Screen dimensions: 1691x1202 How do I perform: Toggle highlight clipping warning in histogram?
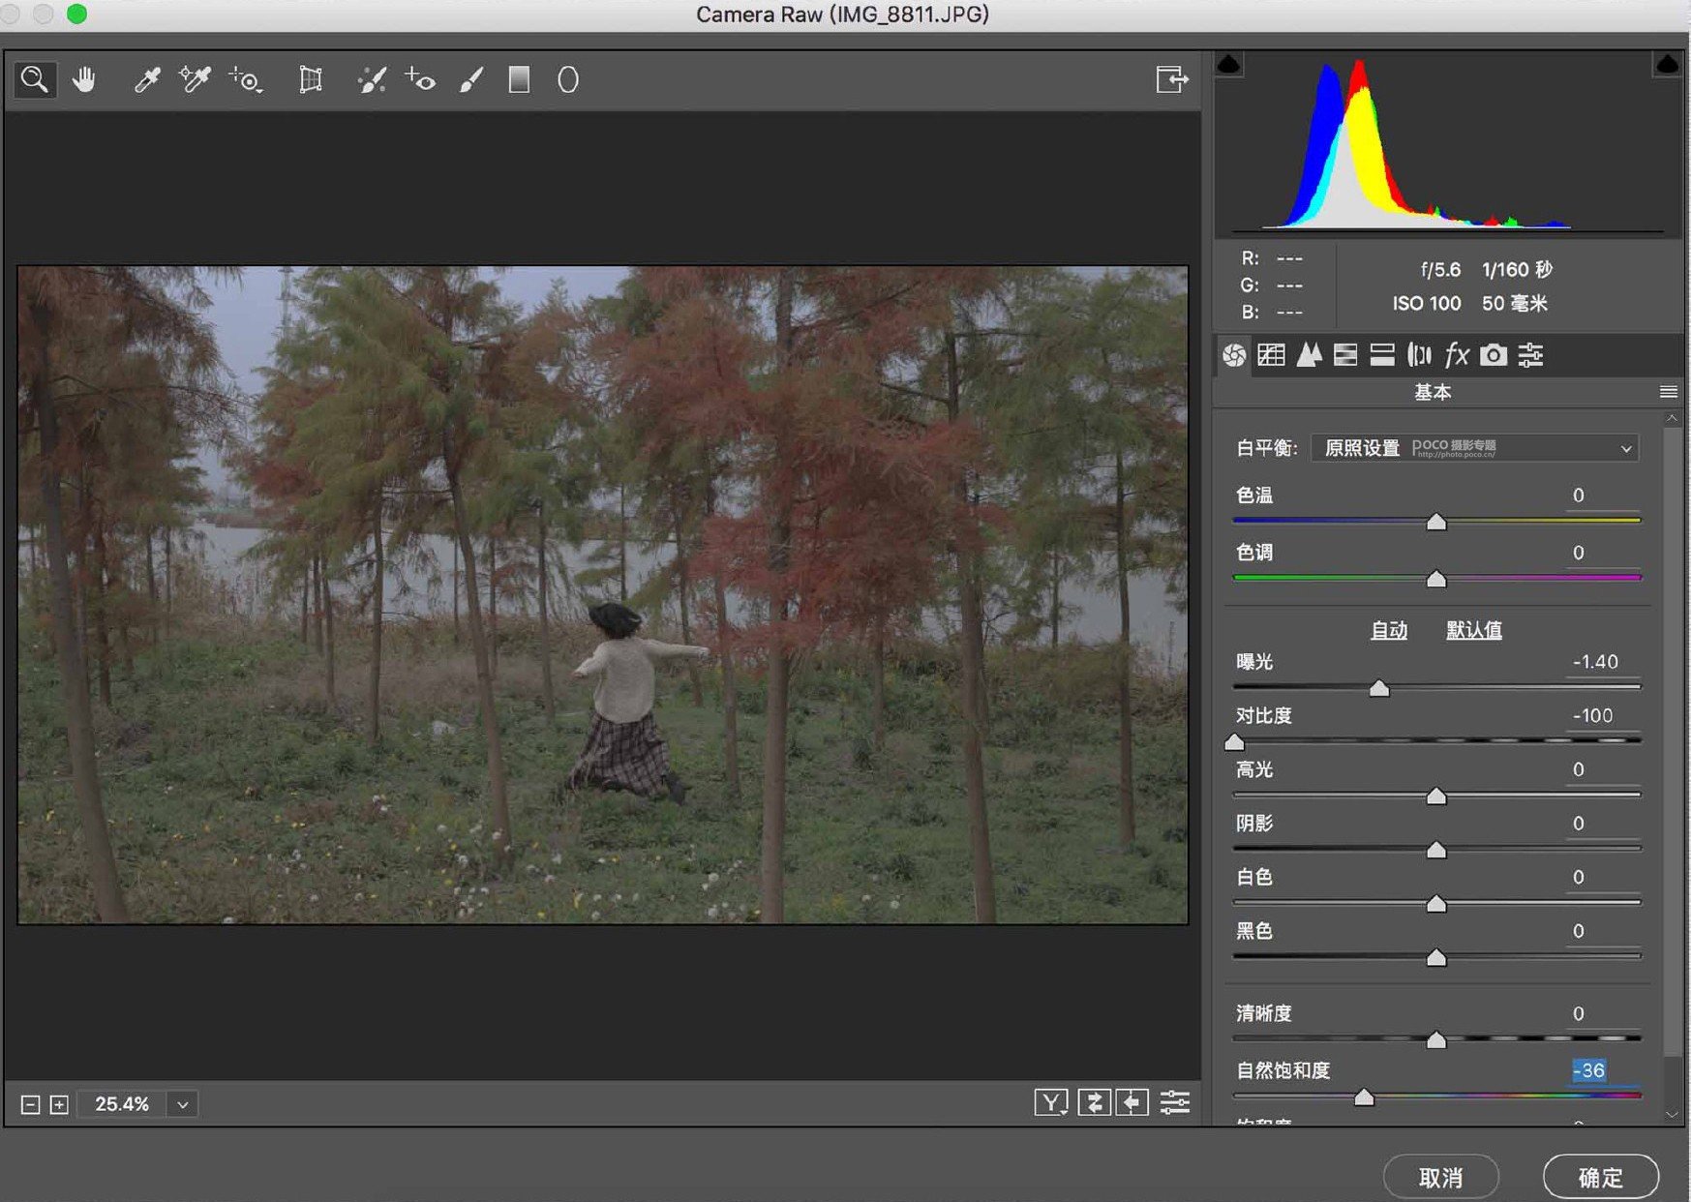[1667, 65]
